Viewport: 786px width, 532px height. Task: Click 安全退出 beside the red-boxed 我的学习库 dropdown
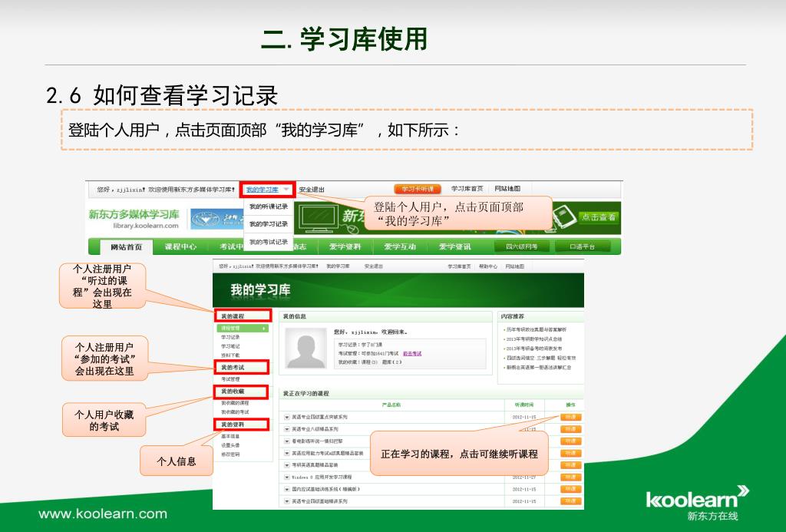click(312, 190)
